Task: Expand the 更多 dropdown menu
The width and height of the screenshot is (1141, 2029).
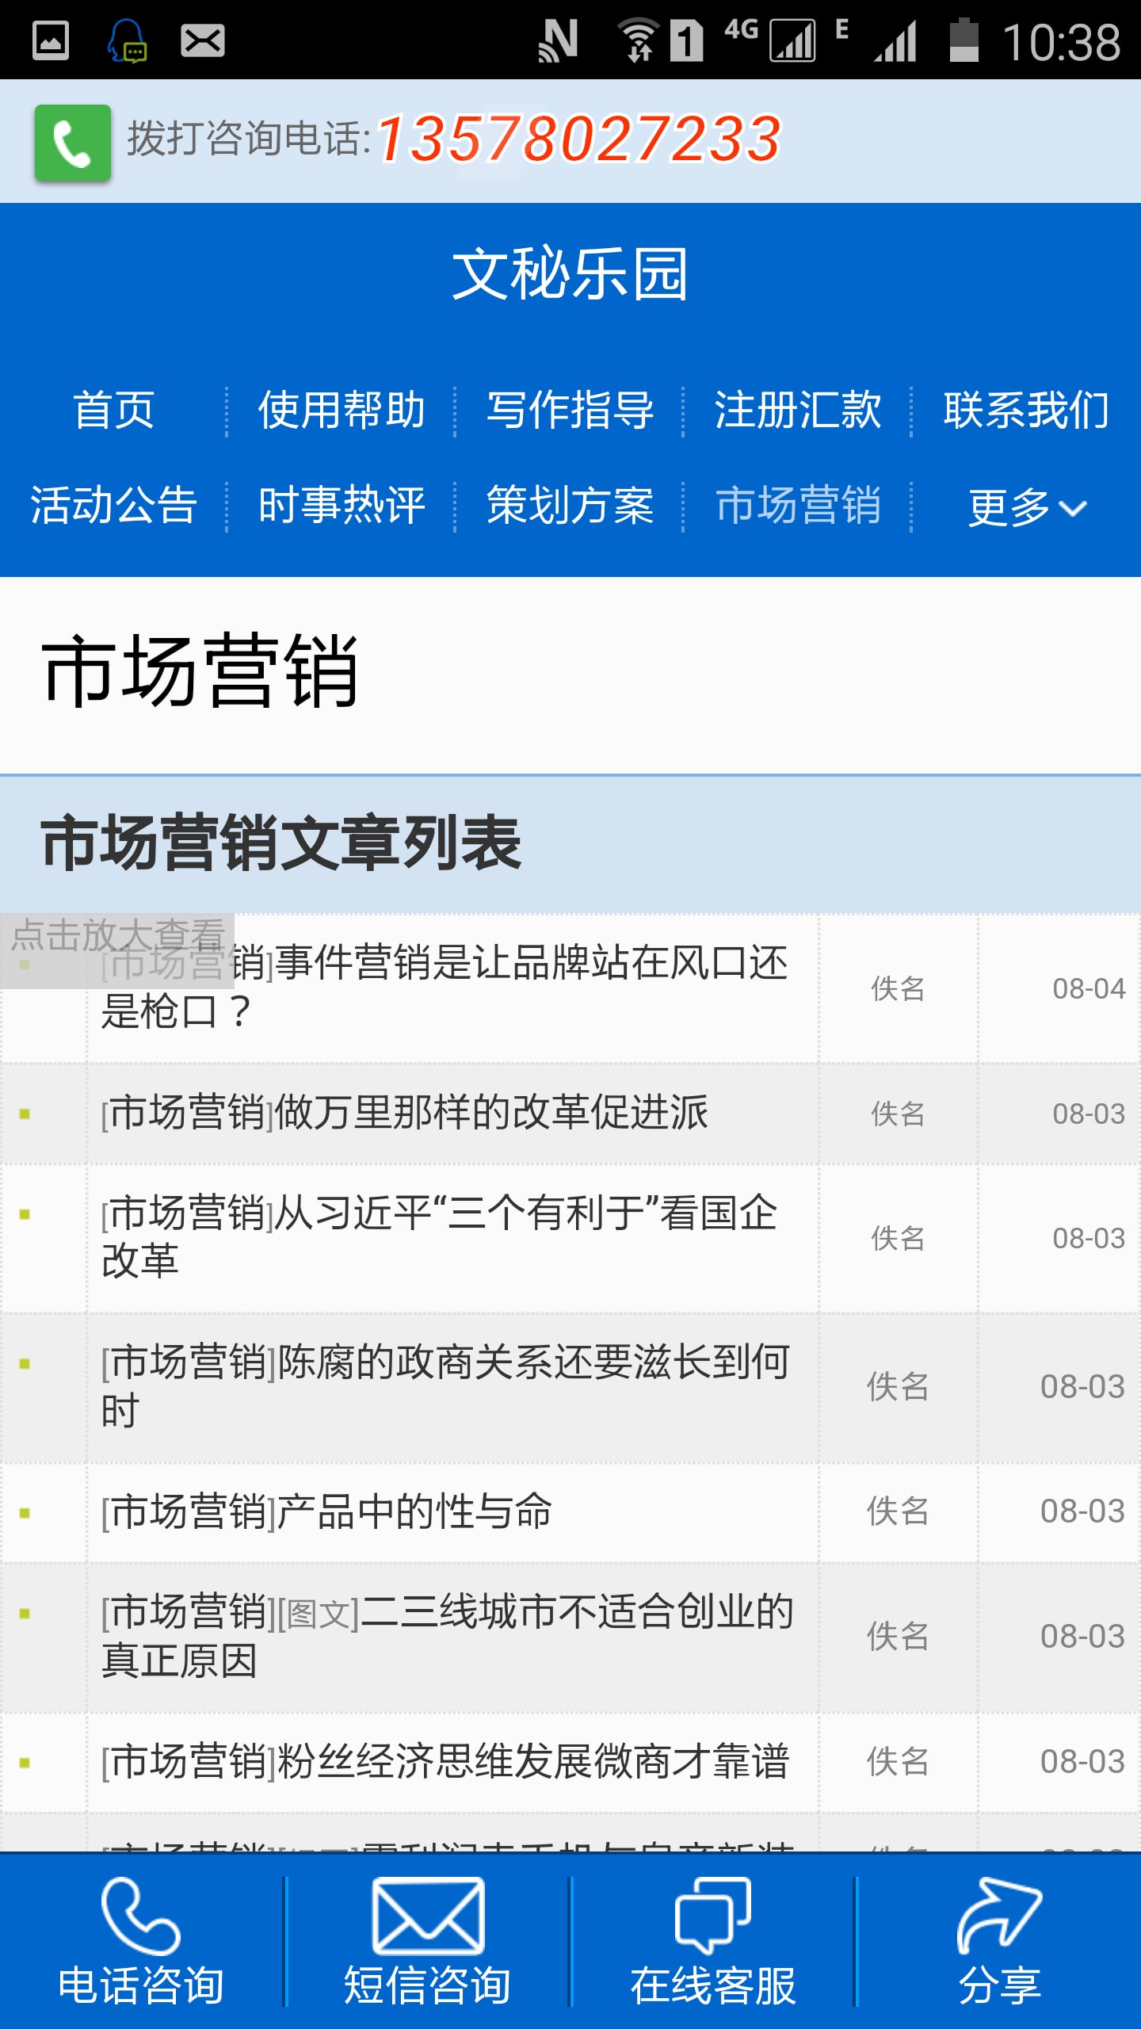Action: point(1027,507)
